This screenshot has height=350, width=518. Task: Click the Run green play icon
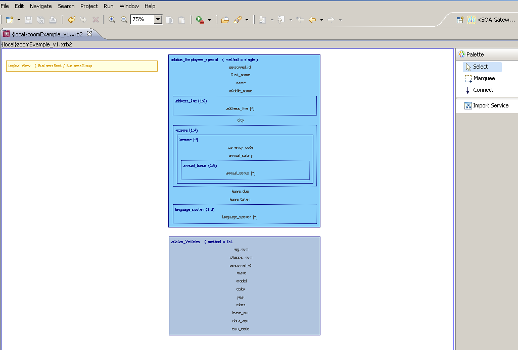tap(200, 20)
